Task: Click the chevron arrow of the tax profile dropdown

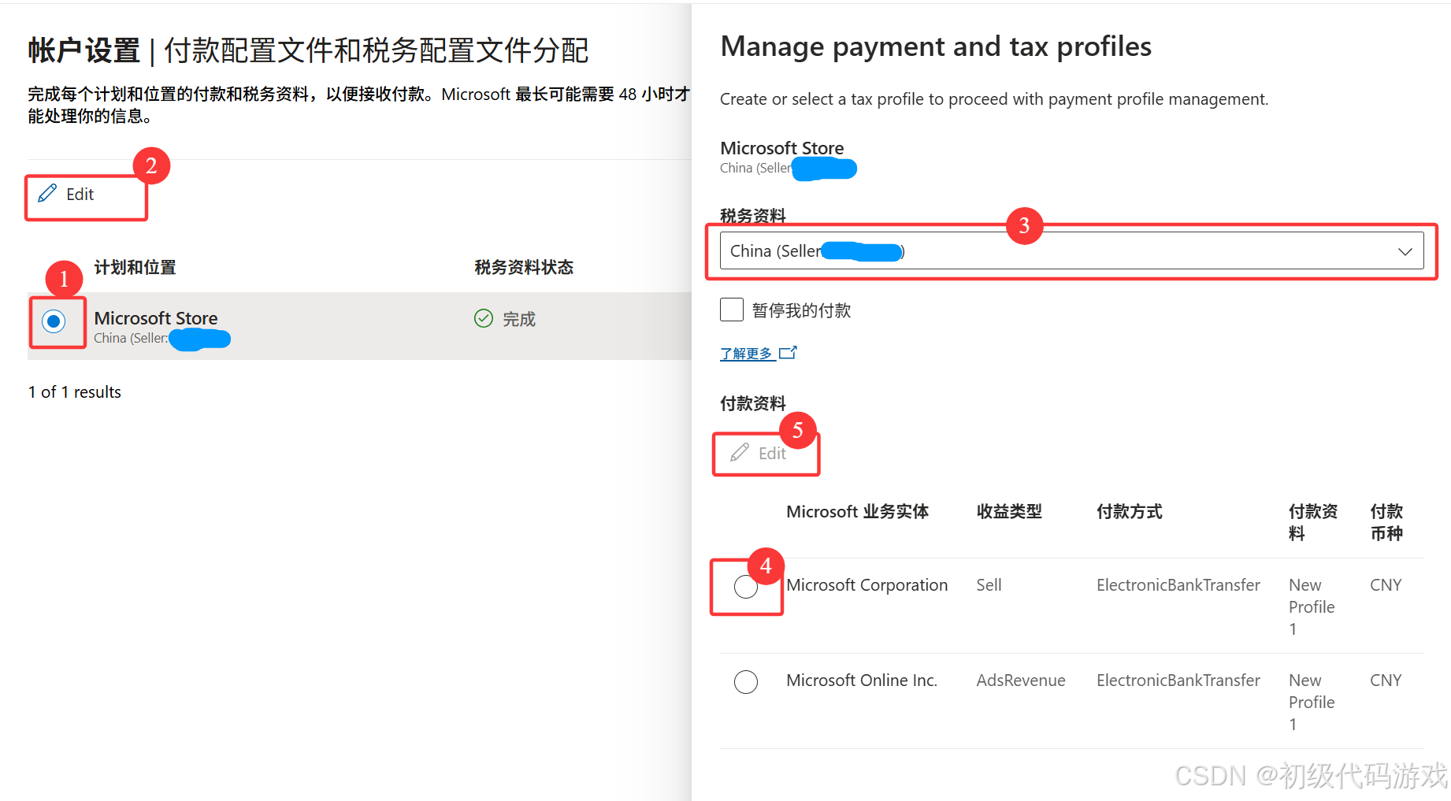Action: [x=1405, y=251]
